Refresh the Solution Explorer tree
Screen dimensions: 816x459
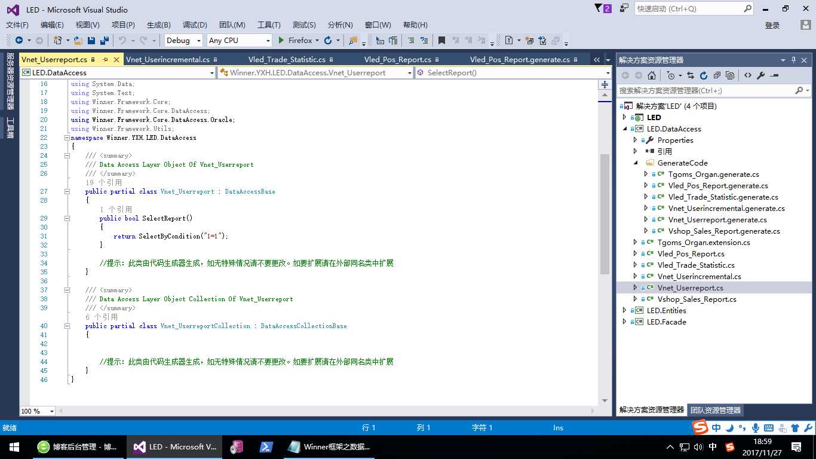coord(704,75)
